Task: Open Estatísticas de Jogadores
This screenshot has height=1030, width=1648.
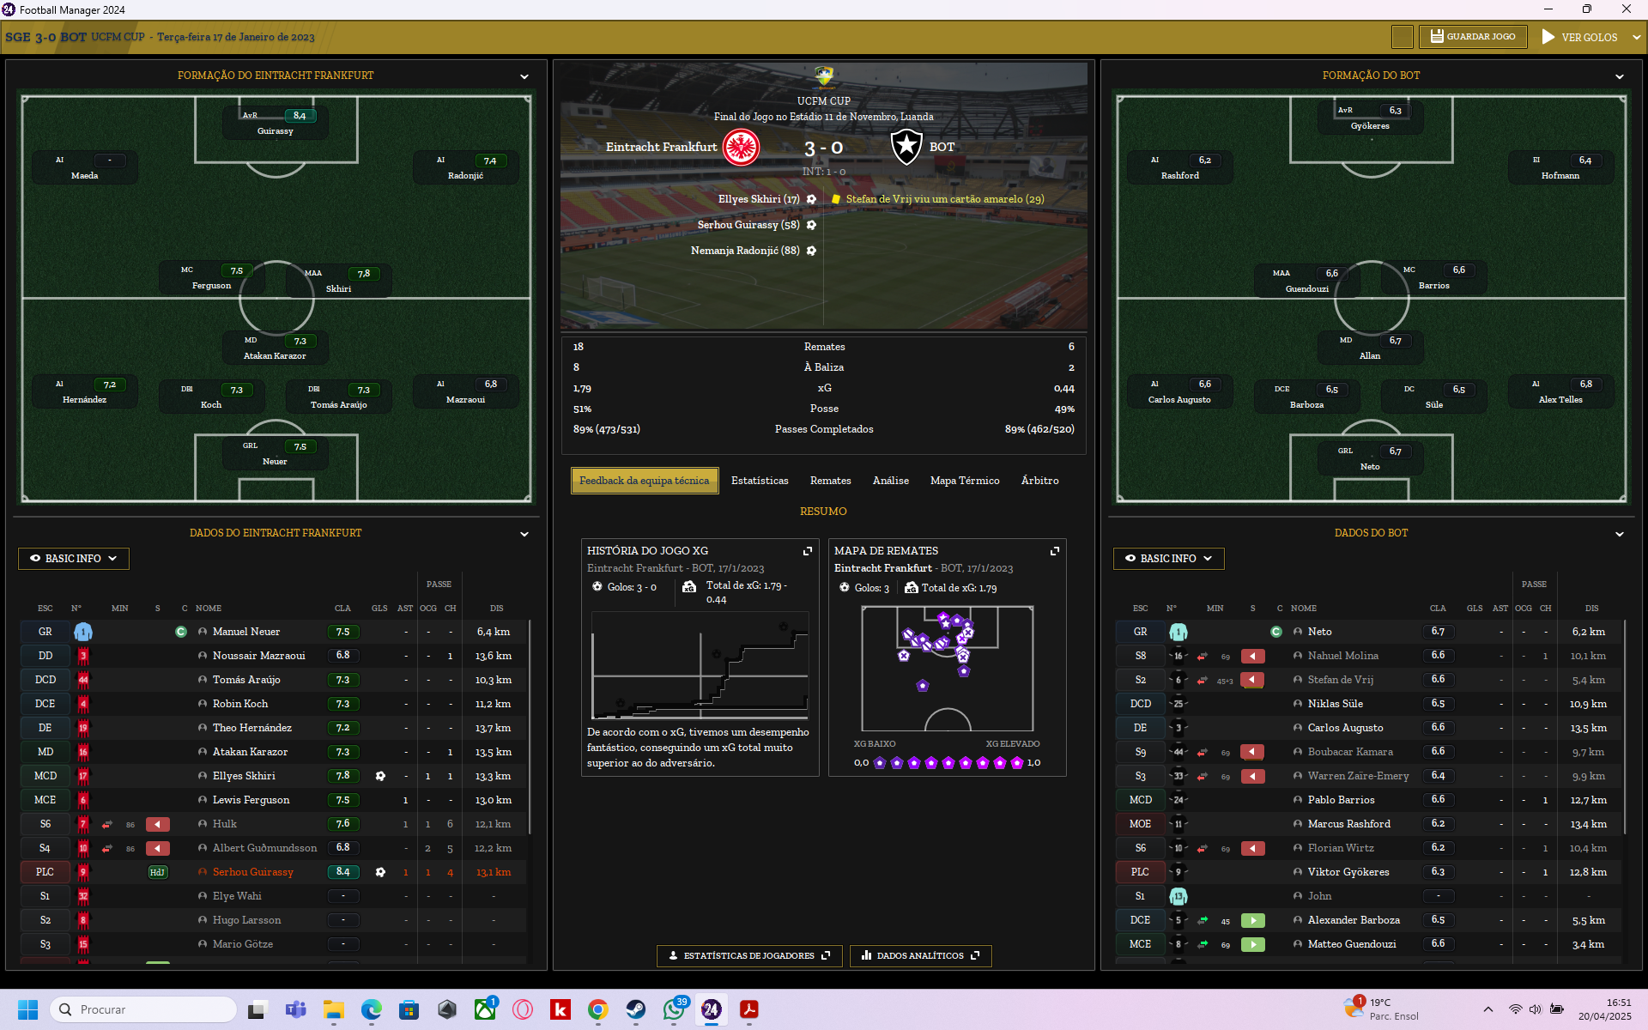Action: coord(749,955)
